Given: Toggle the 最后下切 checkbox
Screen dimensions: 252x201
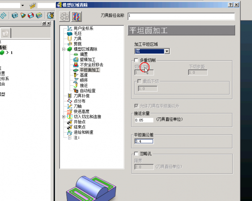Looking at the screenshot, I should pos(139,81).
